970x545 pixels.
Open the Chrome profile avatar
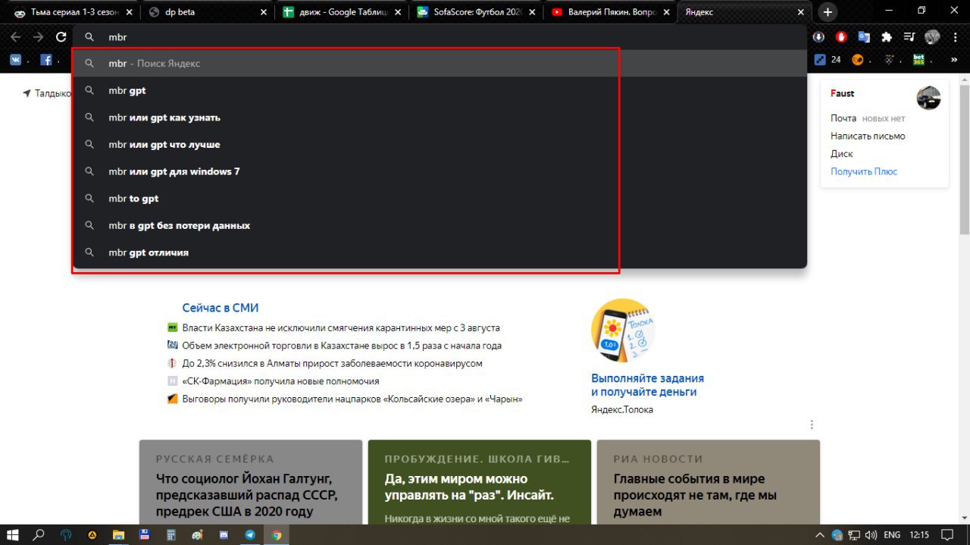[x=932, y=36]
